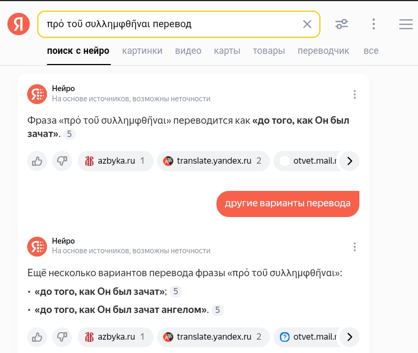Like the second Neuro answer
This screenshot has height=353, width=418.
click(x=37, y=337)
